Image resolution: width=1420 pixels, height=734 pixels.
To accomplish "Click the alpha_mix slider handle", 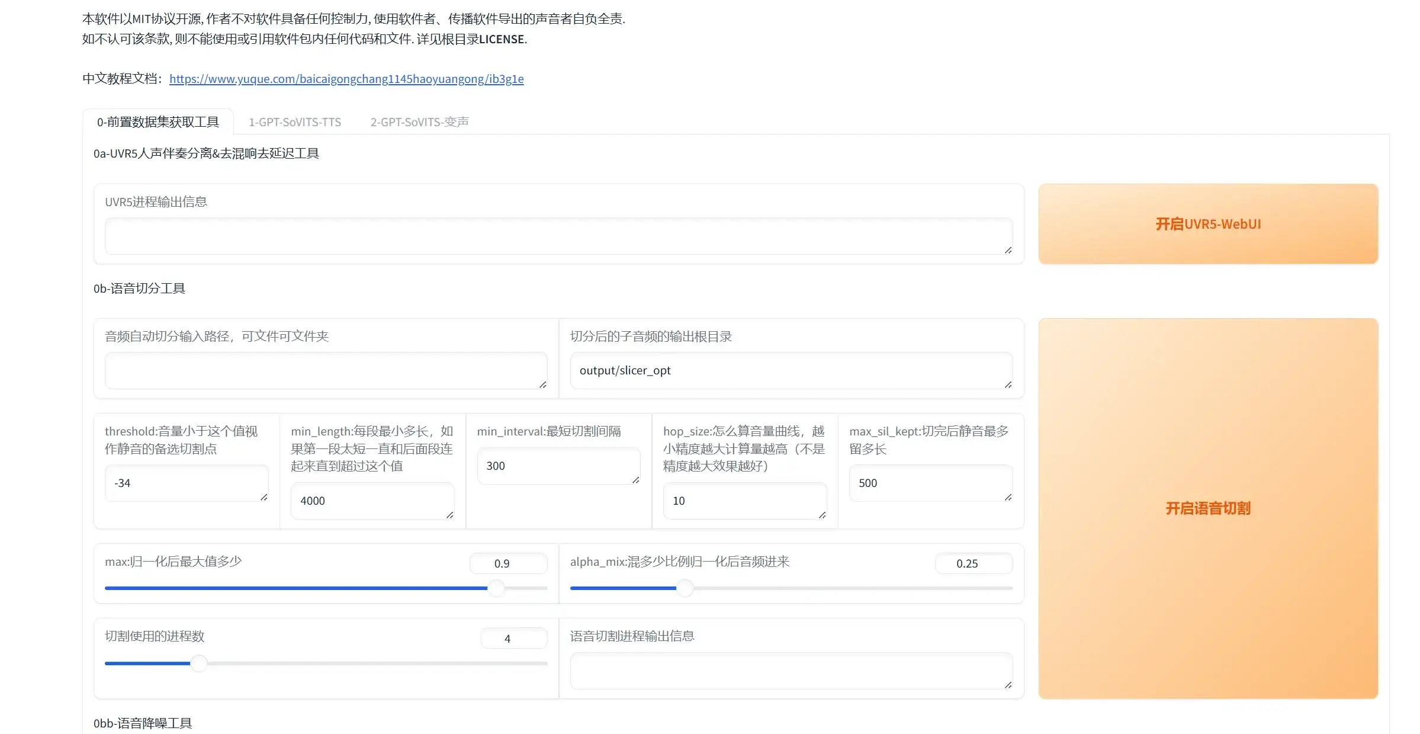I will pos(685,588).
